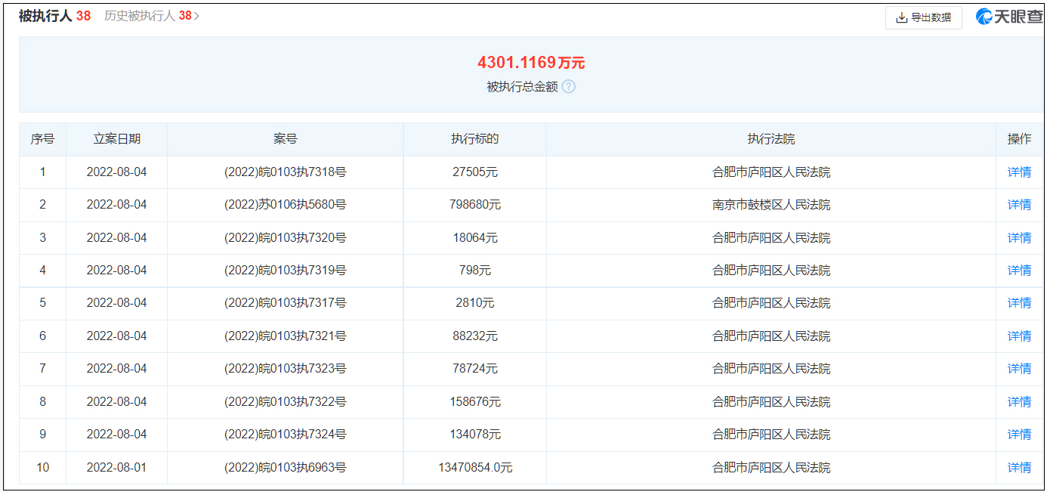Screen dimensions: 1047x492
Task: Click the 天眼查 logo
Action: point(1009,17)
